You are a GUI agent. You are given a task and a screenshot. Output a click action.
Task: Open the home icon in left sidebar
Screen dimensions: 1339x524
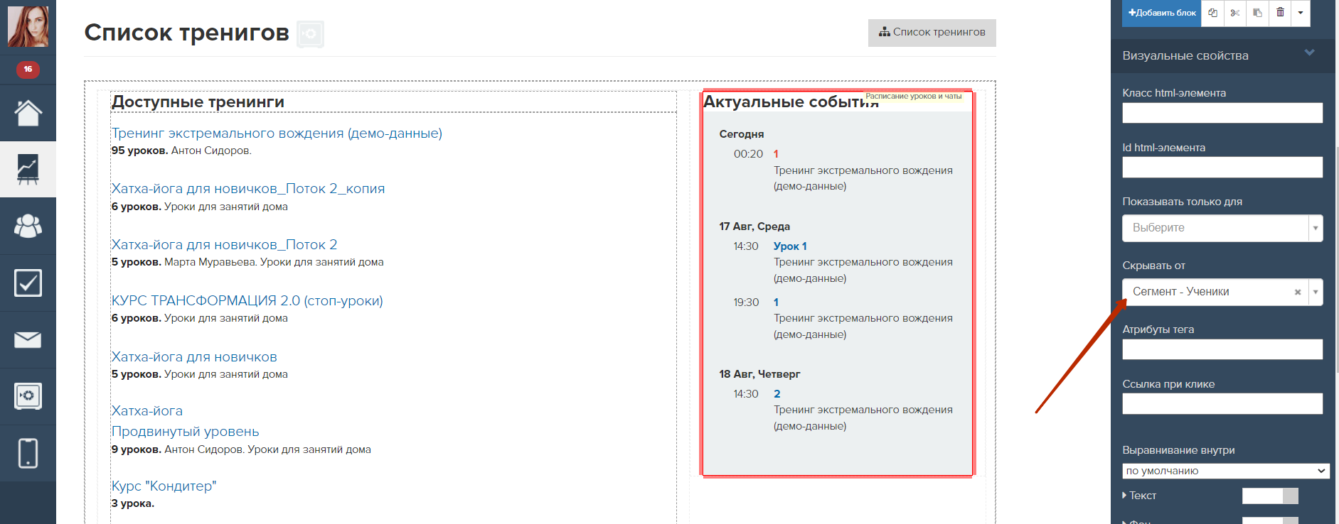tap(28, 113)
